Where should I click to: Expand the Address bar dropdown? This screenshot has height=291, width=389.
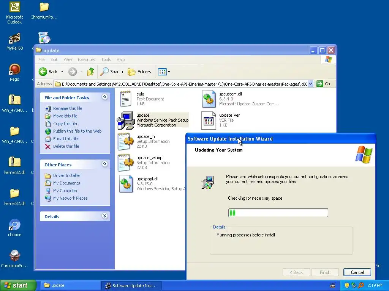311,84
